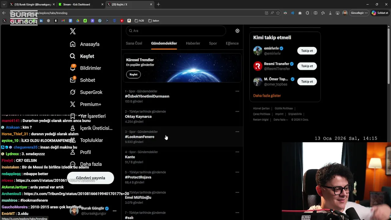Open browser extensions puzzle icon
Image resolution: width=391 pixels, height=220 pixels.
point(307,13)
